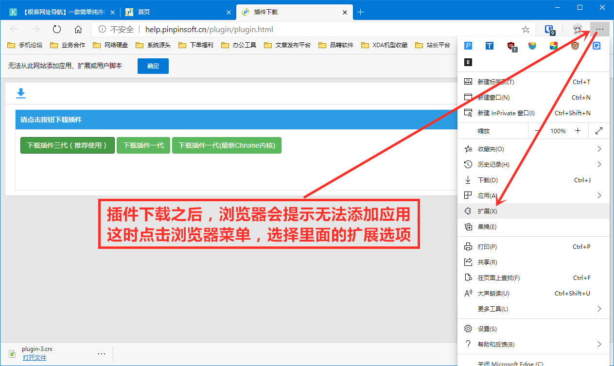Open the plugin-3.crx file via 打开文件 link

34,357
